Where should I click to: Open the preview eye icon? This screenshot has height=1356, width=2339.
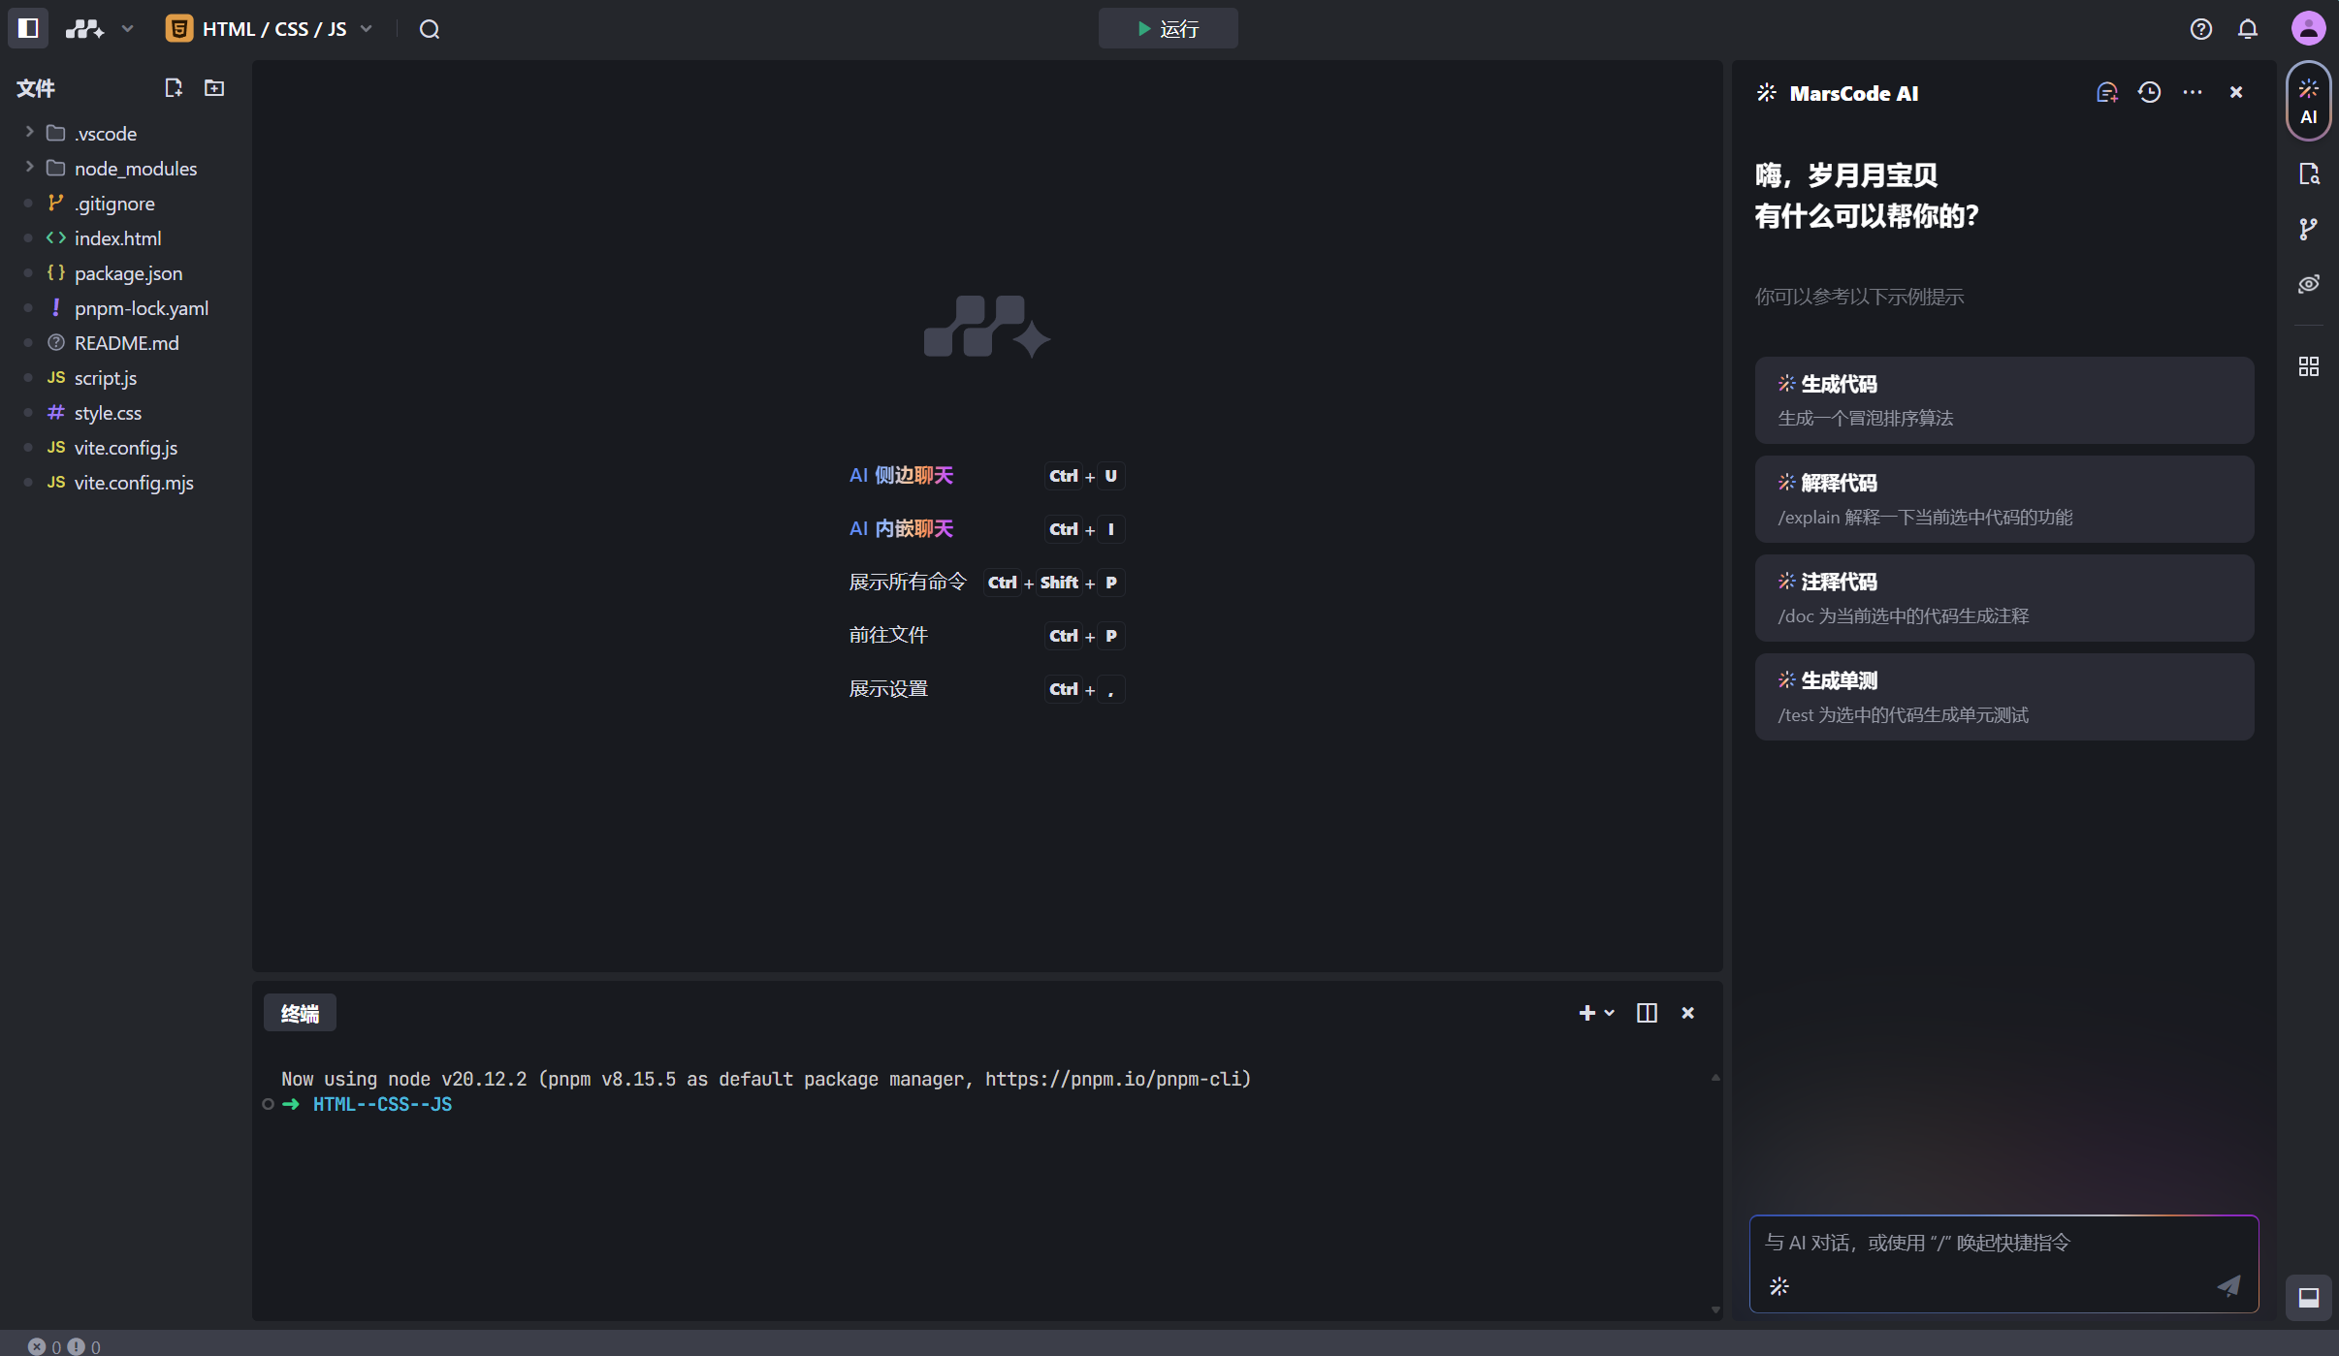click(2308, 284)
